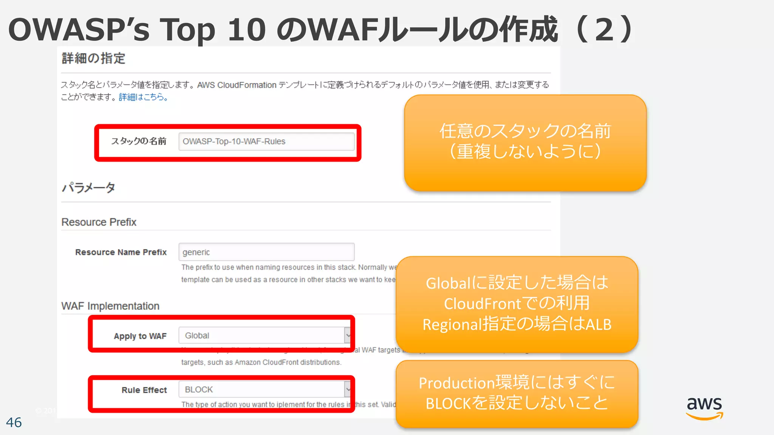Click the 'The prefix to use when naming' description
This screenshot has height=435, width=774.
[x=289, y=273]
